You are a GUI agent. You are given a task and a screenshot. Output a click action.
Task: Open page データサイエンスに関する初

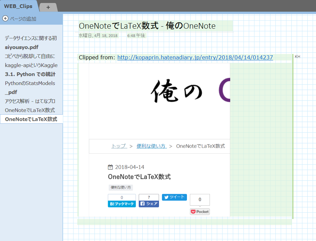tap(31, 38)
